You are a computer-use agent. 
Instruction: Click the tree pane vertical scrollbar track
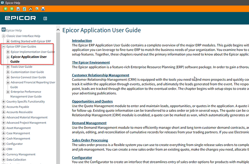pyautogui.click(x=58, y=98)
